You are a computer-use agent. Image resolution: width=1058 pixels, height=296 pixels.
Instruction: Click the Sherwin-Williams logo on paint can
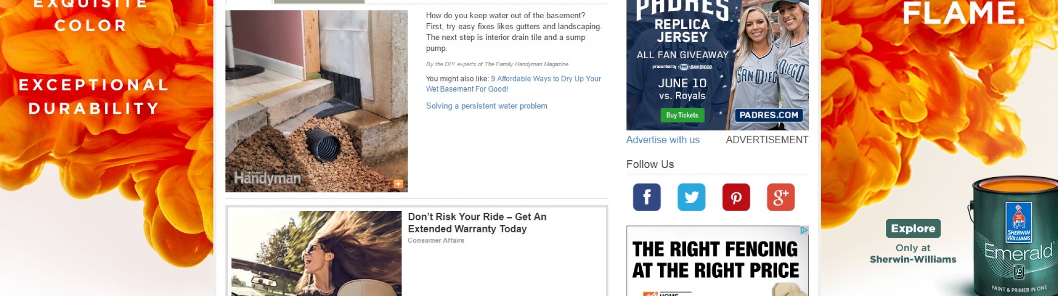1019,222
